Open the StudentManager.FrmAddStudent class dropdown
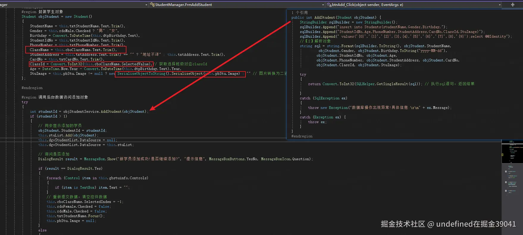Screen dimensions: 523x235 tap(237, 4)
